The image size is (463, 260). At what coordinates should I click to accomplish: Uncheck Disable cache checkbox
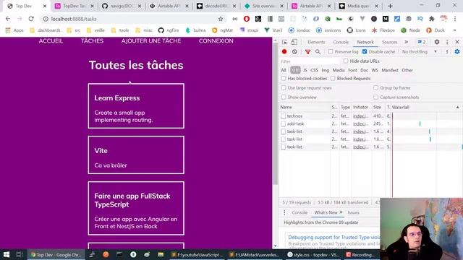click(365, 51)
